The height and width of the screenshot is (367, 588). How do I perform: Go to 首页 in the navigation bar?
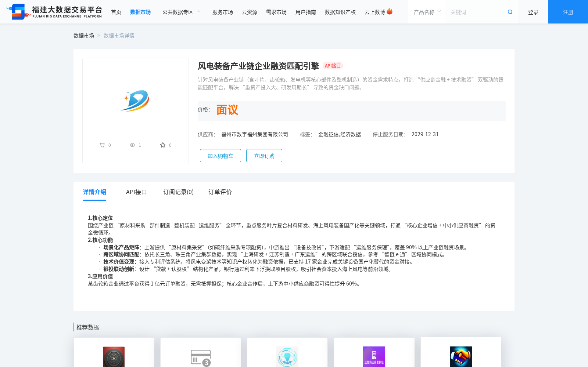116,12
